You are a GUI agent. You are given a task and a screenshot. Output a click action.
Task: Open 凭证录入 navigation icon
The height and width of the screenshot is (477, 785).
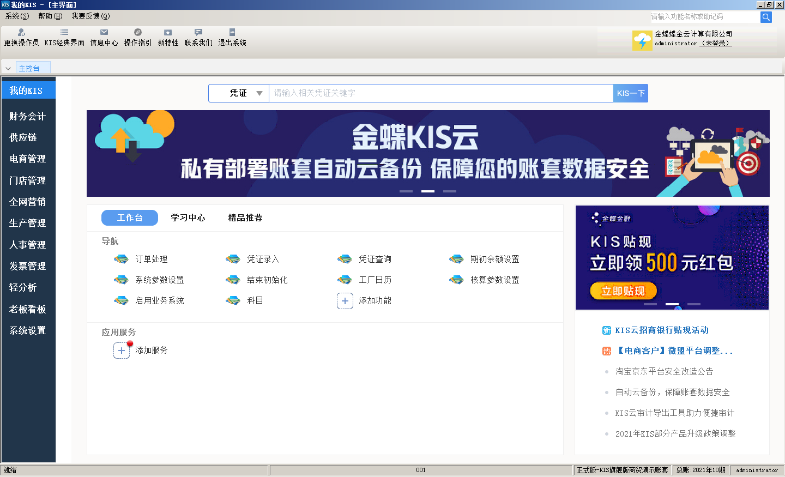click(233, 259)
